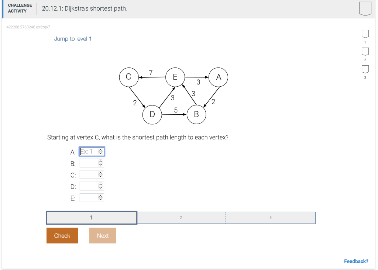Decrement the value in the D field stepper
The width and height of the screenshot is (378, 270).
point(101,187)
